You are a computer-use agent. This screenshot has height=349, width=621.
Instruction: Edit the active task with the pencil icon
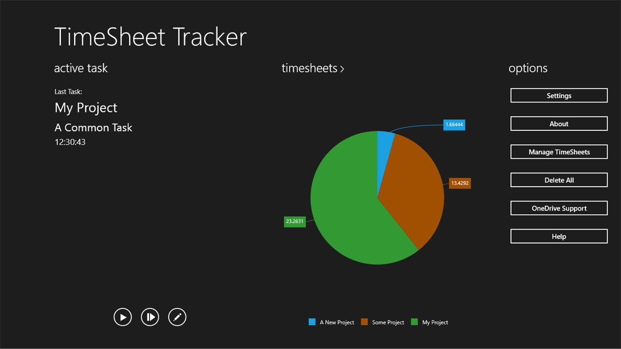coord(177,317)
